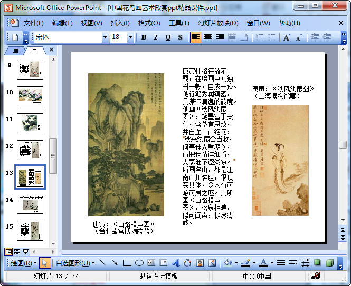Toggle bulleted list formatting
The image size is (351, 286).
click(272, 37)
